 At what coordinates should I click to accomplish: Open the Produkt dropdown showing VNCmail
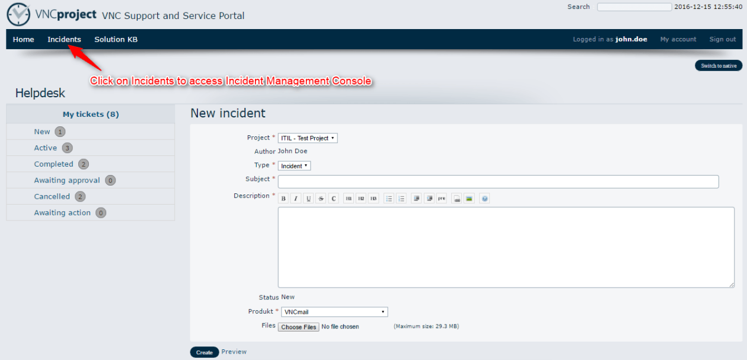coord(333,312)
